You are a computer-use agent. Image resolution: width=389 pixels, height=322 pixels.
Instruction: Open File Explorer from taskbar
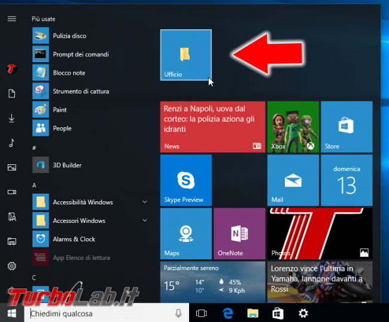pos(253,313)
